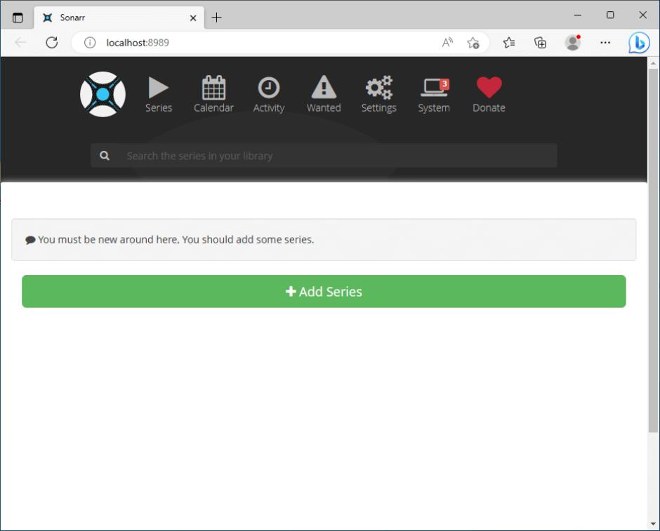Open the Favorites list

pyautogui.click(x=509, y=43)
